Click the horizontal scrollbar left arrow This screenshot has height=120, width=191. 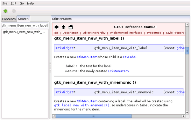(54, 116)
